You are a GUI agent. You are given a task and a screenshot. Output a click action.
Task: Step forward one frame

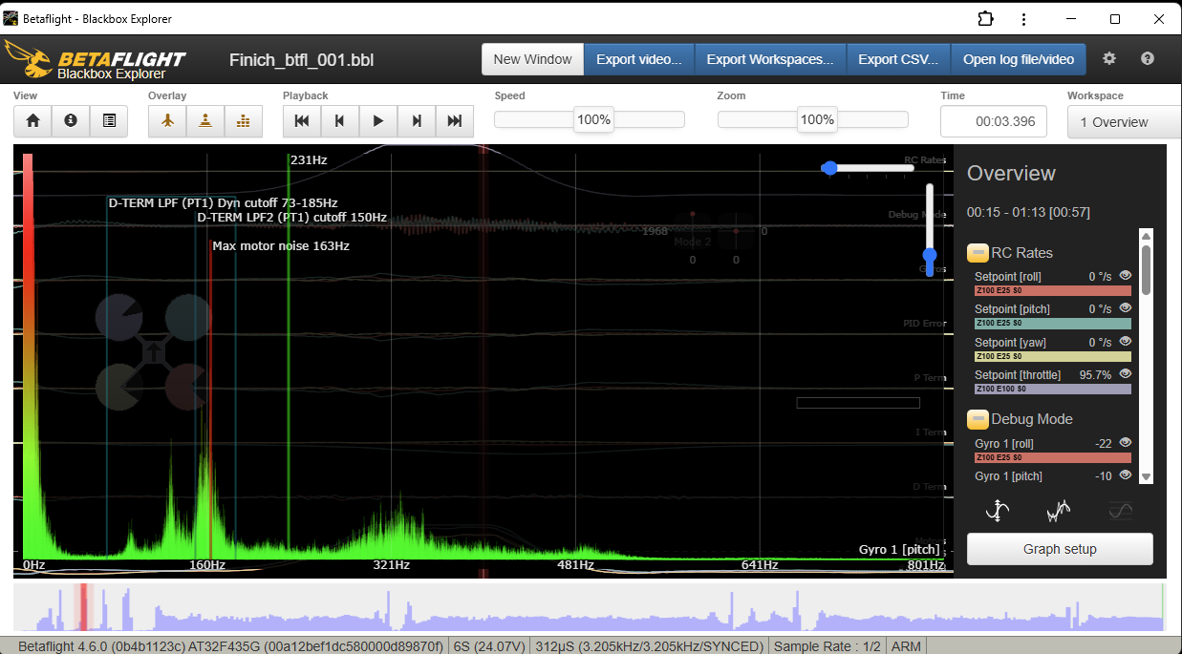417,121
